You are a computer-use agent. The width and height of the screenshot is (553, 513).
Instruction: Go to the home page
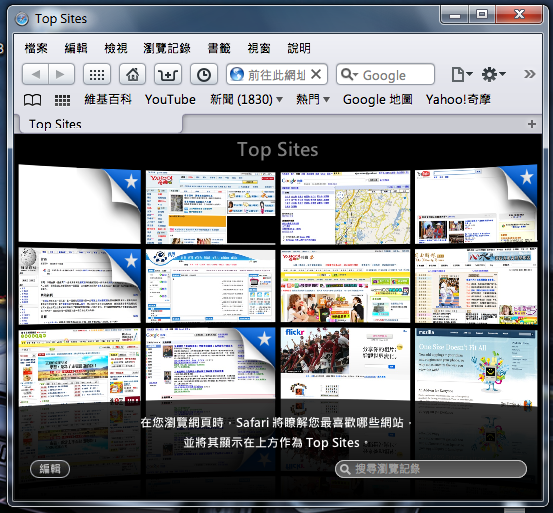coord(133,74)
